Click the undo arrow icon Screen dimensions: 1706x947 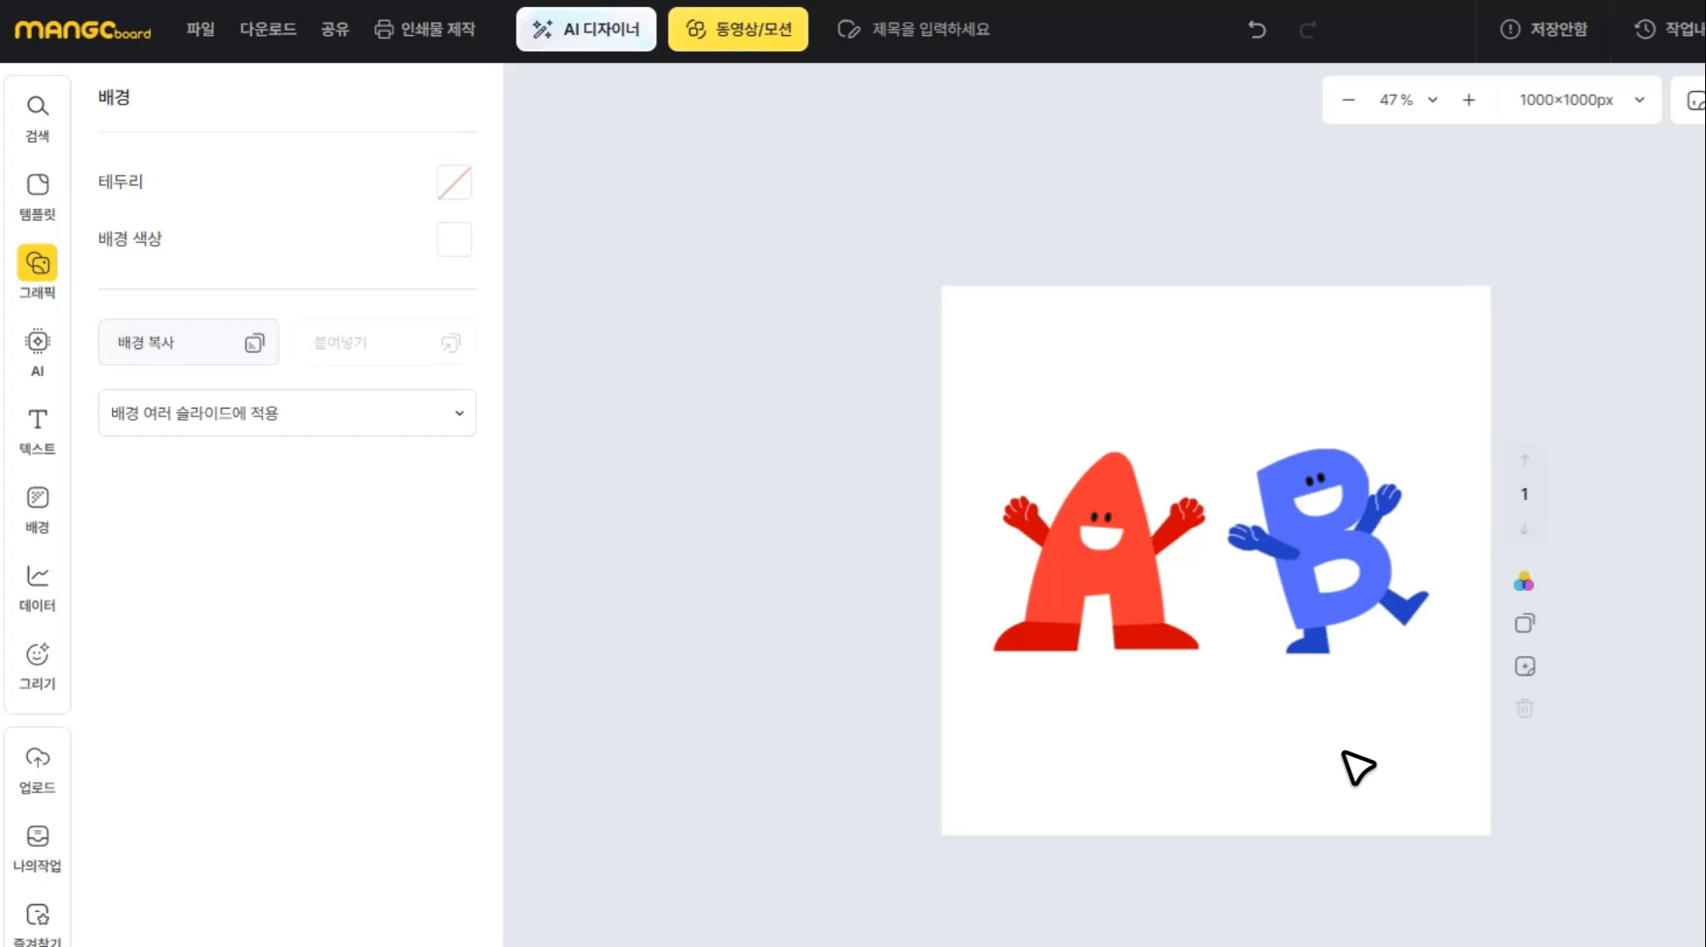click(1256, 30)
